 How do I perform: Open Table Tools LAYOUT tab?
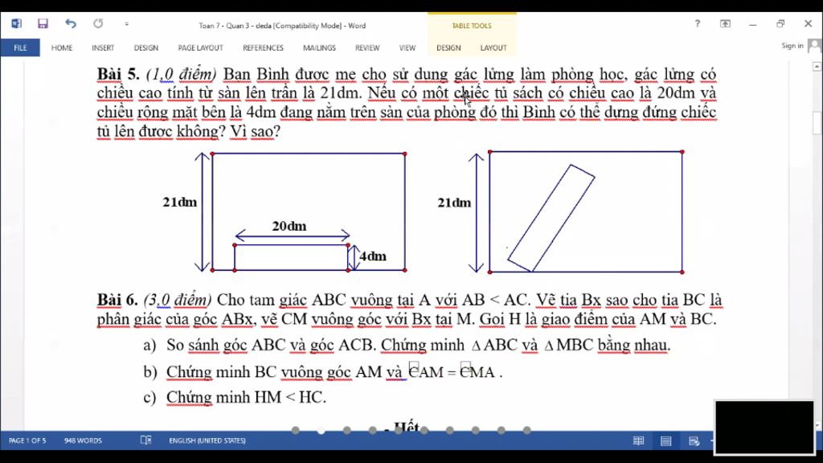tap(493, 47)
